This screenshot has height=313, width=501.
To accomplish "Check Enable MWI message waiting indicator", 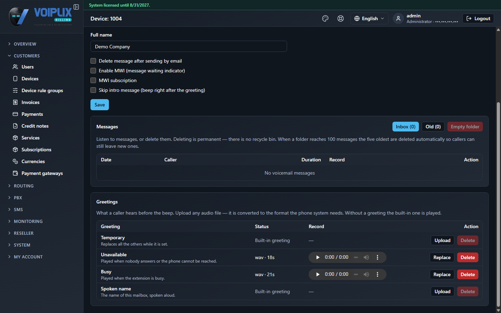I will point(93,71).
